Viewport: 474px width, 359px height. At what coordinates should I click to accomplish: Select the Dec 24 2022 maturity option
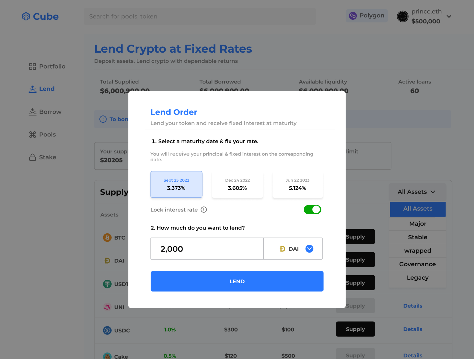pyautogui.click(x=237, y=184)
